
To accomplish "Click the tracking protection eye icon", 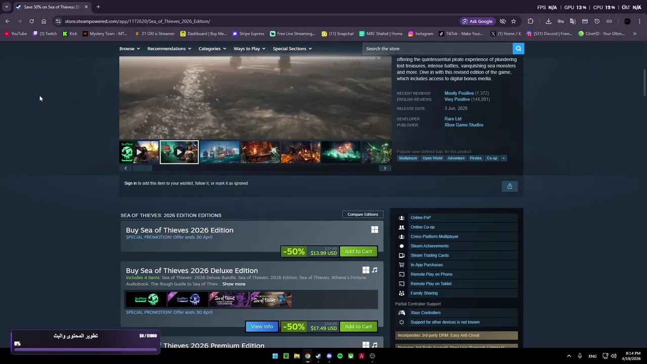I will coord(502,21).
